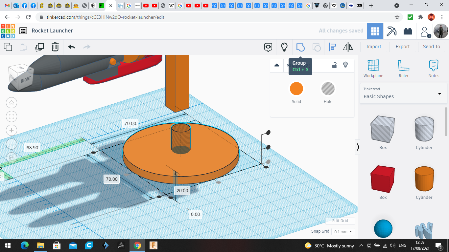Delete selection with trash icon

[55, 47]
